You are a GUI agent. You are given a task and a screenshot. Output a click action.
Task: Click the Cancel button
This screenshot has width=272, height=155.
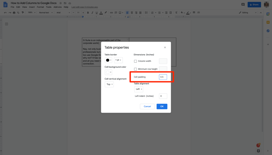click(x=147, y=106)
